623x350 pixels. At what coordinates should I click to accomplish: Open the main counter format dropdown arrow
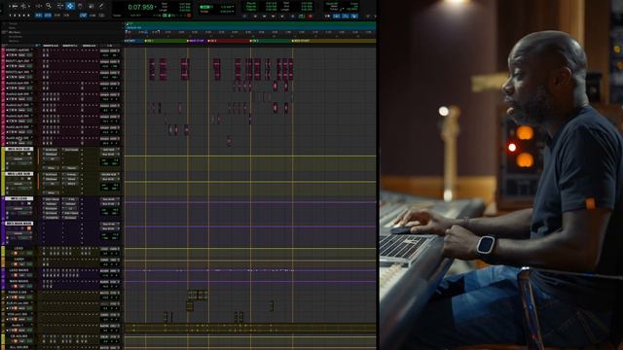pos(155,7)
